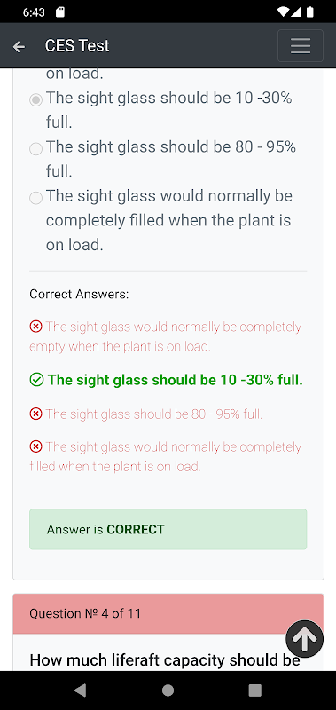This screenshot has height=710, width=336.
Task: Select the completely filled radio option
Action: 35,197
